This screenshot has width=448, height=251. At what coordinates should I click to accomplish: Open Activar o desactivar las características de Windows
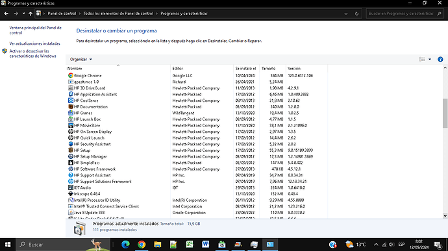pyautogui.click(x=32, y=53)
